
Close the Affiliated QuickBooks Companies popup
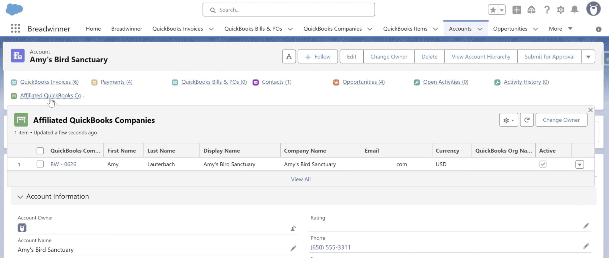point(590,110)
